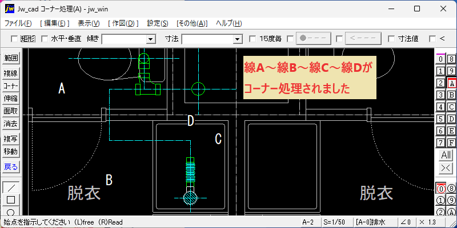Select layer 6 in layer bar
This screenshot has height=228, width=457.
tap(440, 131)
